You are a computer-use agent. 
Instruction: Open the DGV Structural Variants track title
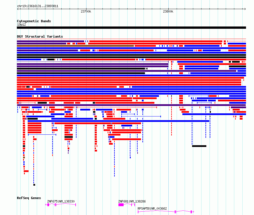pyautogui.click(x=40, y=36)
